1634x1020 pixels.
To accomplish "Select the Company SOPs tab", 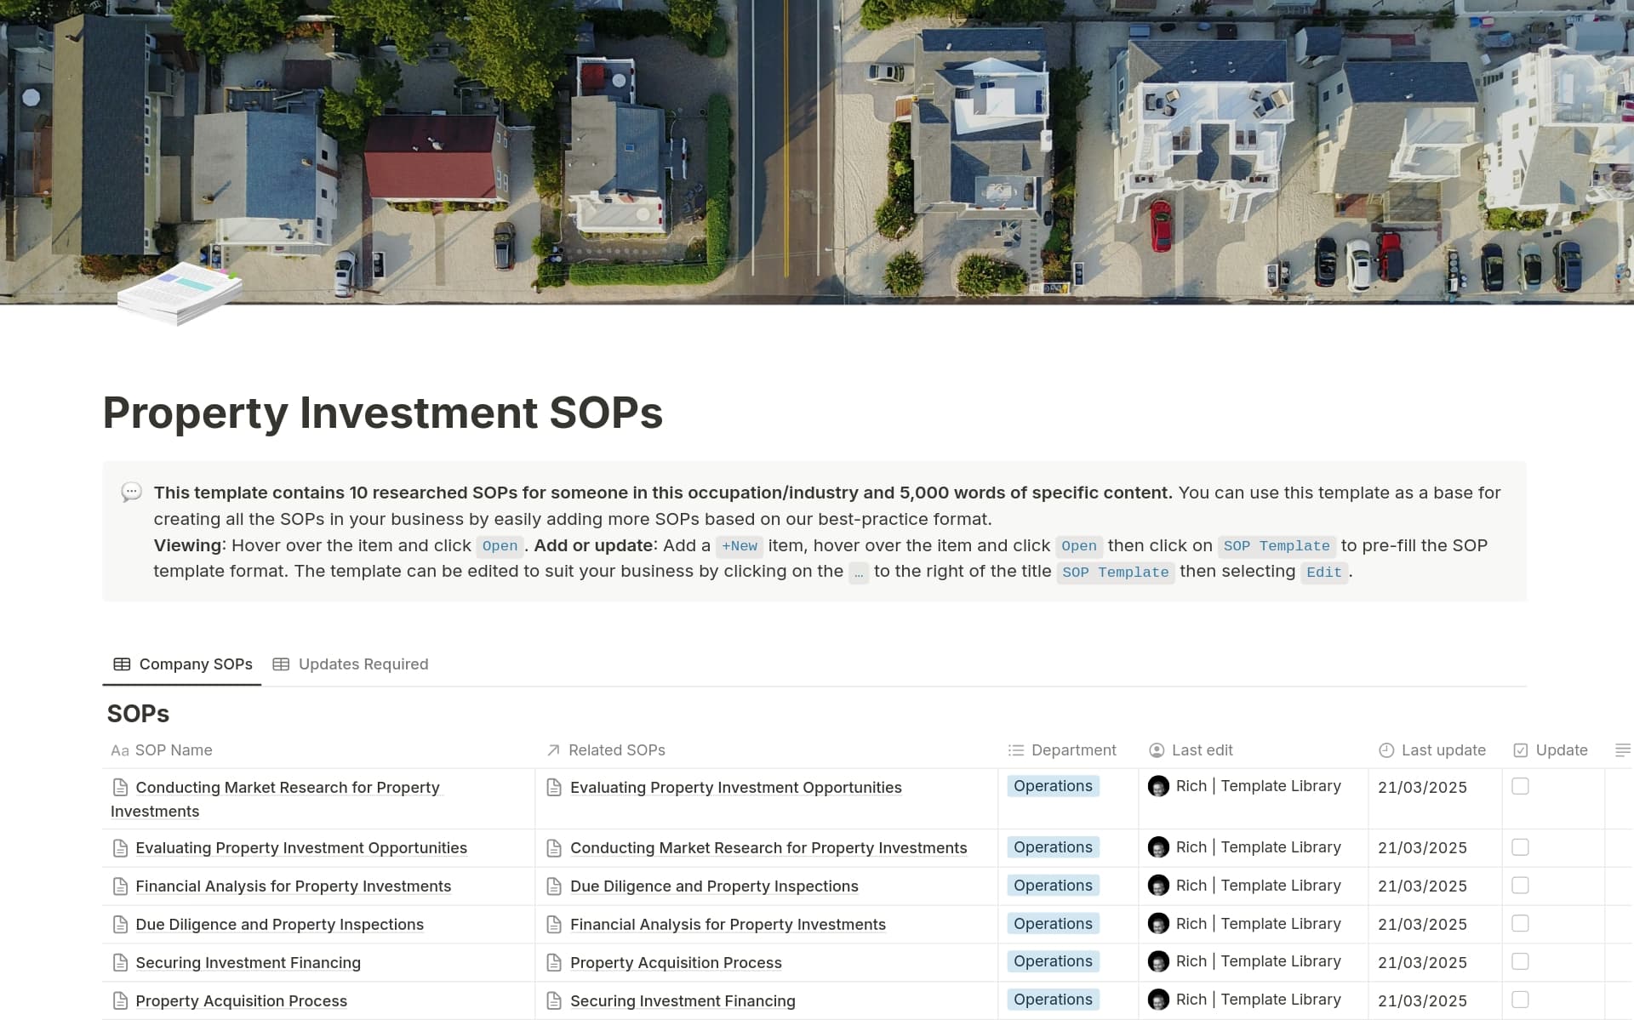I will 195,664.
